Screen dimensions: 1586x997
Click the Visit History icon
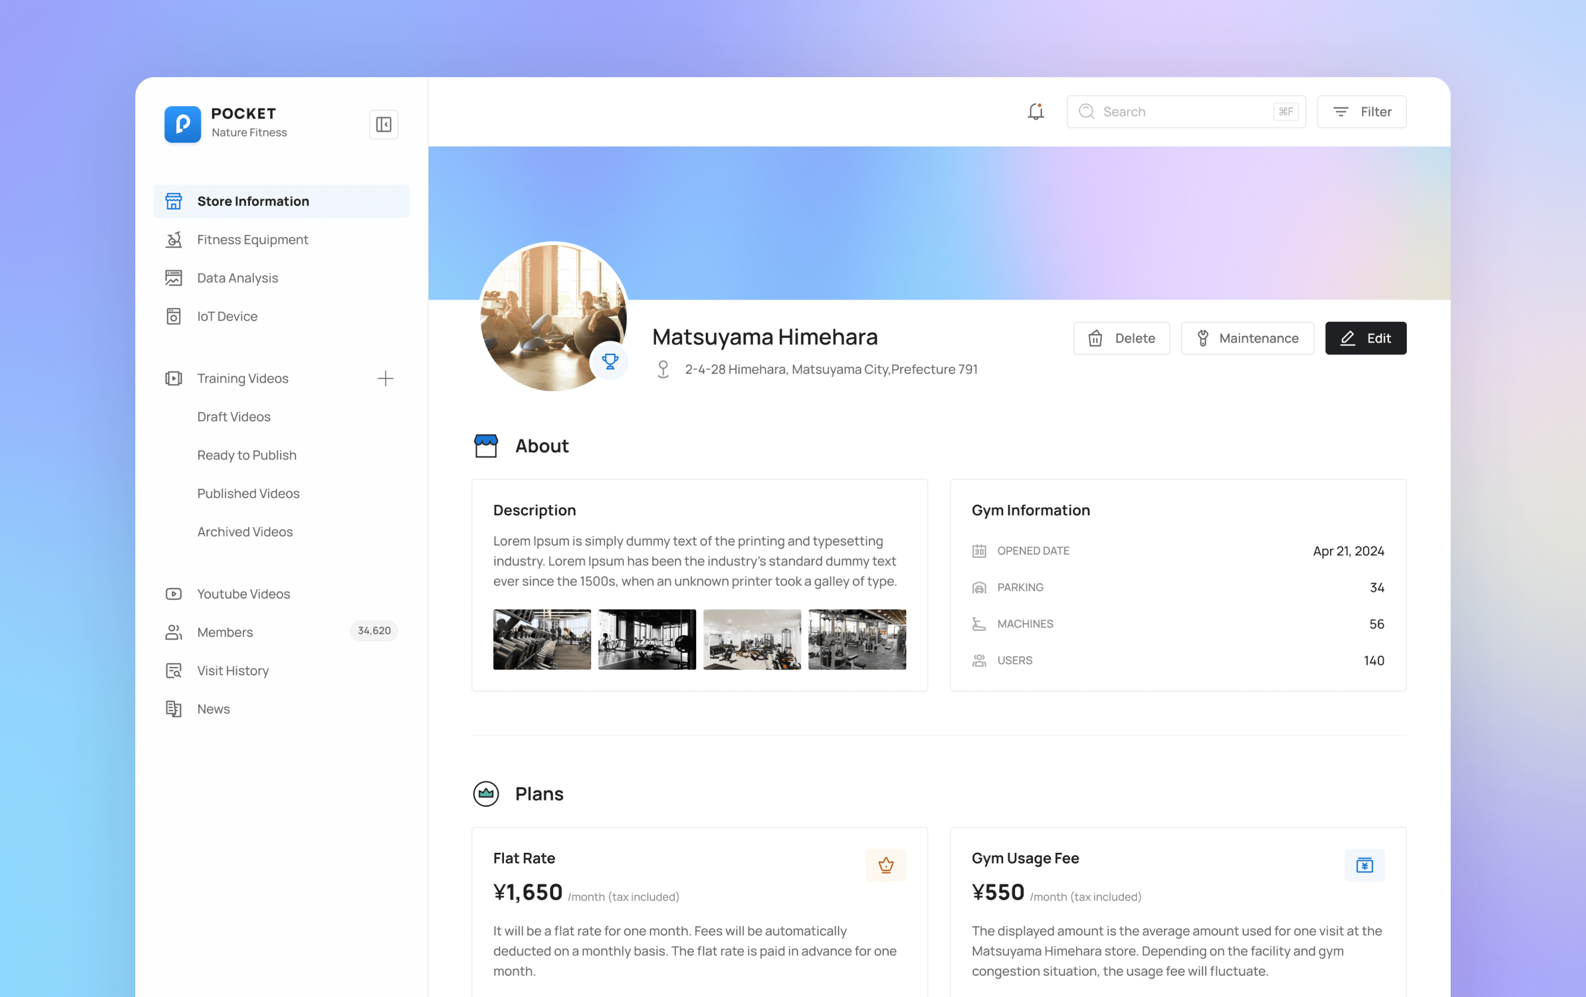pos(173,671)
